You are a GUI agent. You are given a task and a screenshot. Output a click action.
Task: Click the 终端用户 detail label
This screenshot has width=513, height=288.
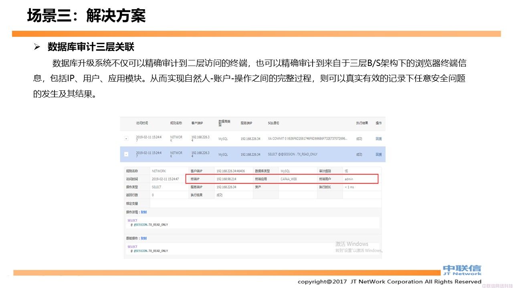[325, 179]
